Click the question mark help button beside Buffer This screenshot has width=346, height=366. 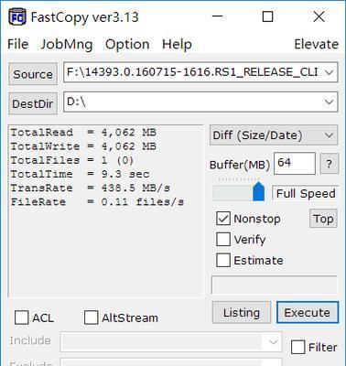[330, 164]
